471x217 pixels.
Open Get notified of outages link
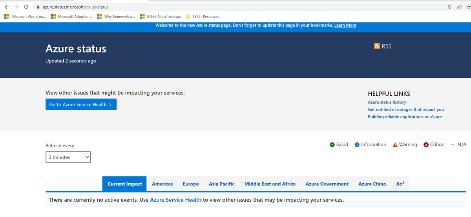click(x=406, y=109)
